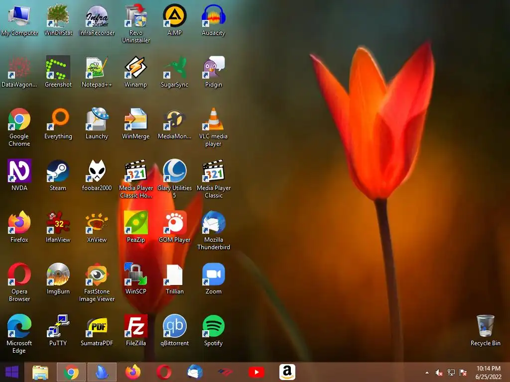Screen dimensions: 510x382
Task: Select Pidgin messenger icon
Action: click(x=213, y=72)
